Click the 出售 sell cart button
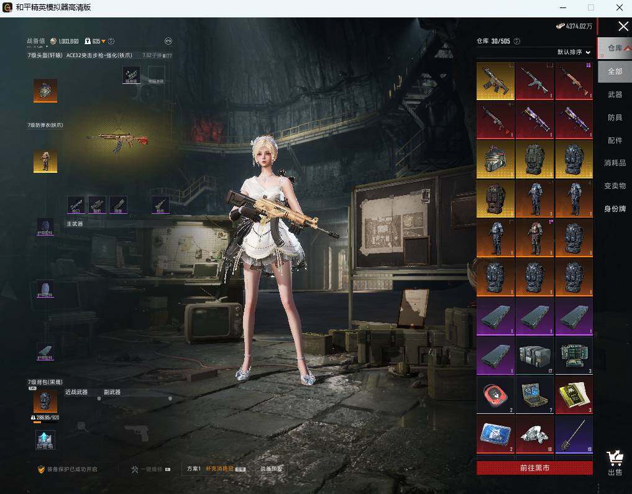 (615, 463)
